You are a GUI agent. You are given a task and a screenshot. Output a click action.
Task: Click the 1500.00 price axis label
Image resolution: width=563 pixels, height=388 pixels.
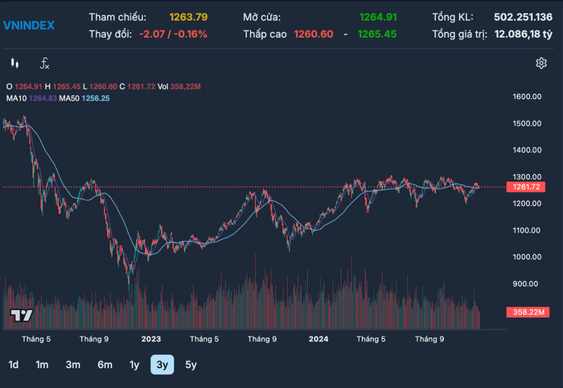pyautogui.click(x=527, y=124)
